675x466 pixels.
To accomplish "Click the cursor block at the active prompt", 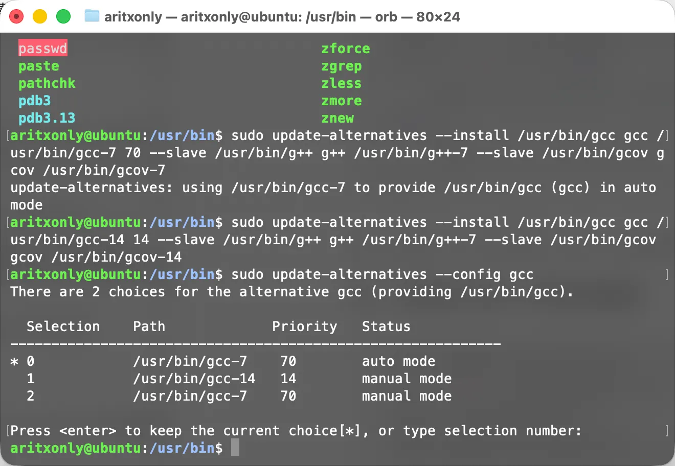I will click(235, 448).
